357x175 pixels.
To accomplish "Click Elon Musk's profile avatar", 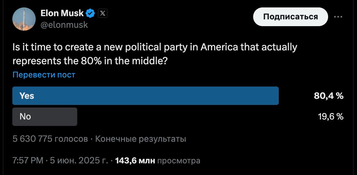I will 24,19.
